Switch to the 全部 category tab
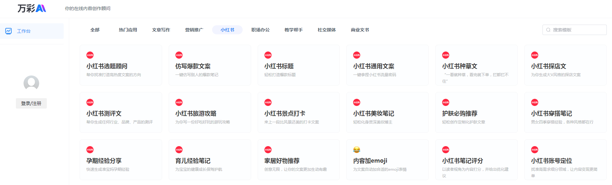The image size is (612, 185). coord(95,30)
